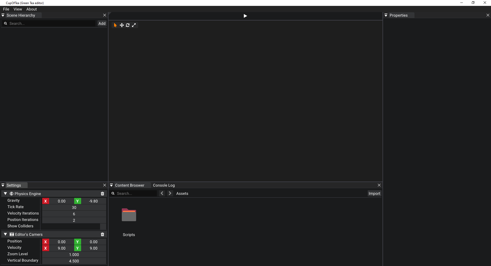
Task: Open the File menu
Action: (6, 9)
